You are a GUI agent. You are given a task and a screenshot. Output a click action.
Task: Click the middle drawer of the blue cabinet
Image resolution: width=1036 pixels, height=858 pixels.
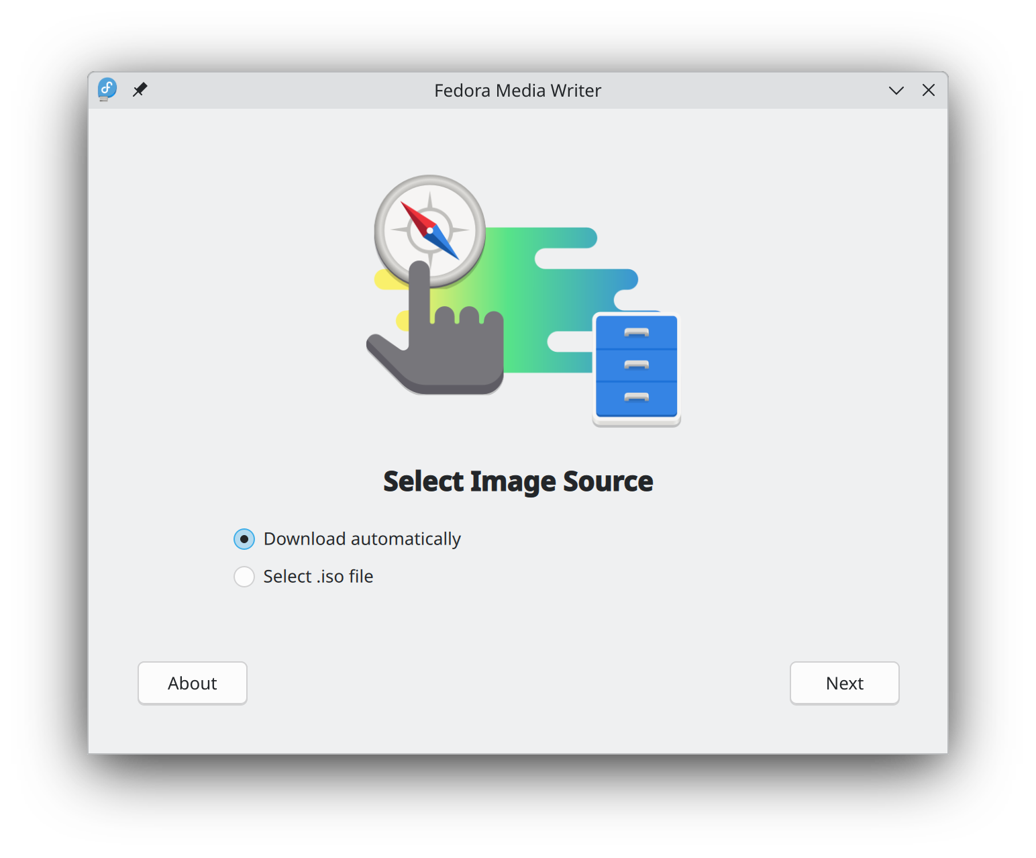tap(636, 365)
